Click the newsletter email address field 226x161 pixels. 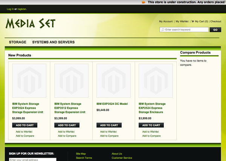coord(32,159)
